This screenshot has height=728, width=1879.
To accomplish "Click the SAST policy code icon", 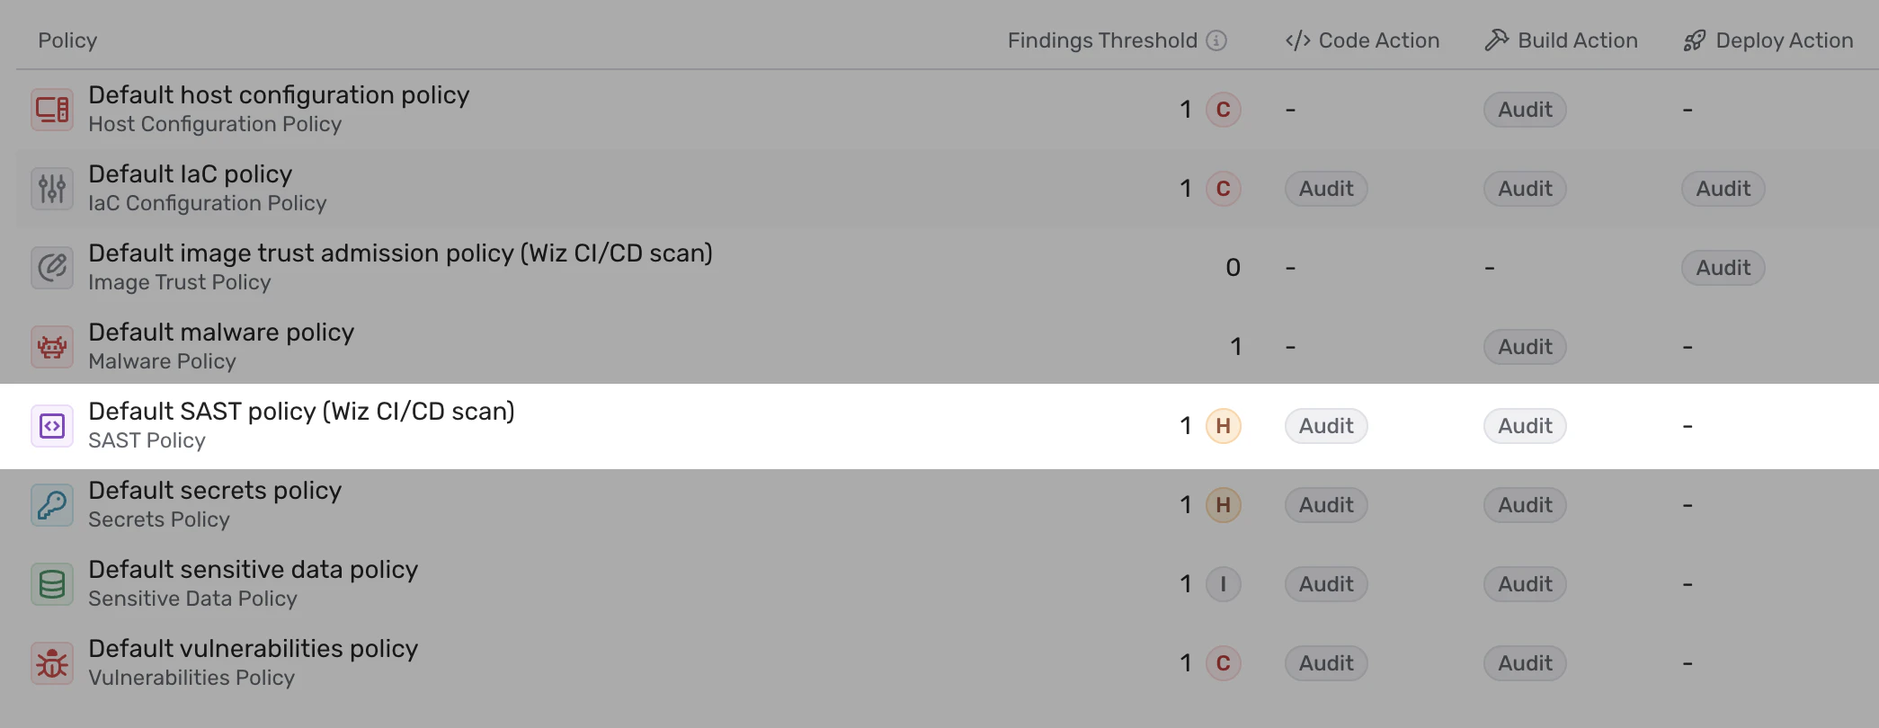I will tap(52, 426).
